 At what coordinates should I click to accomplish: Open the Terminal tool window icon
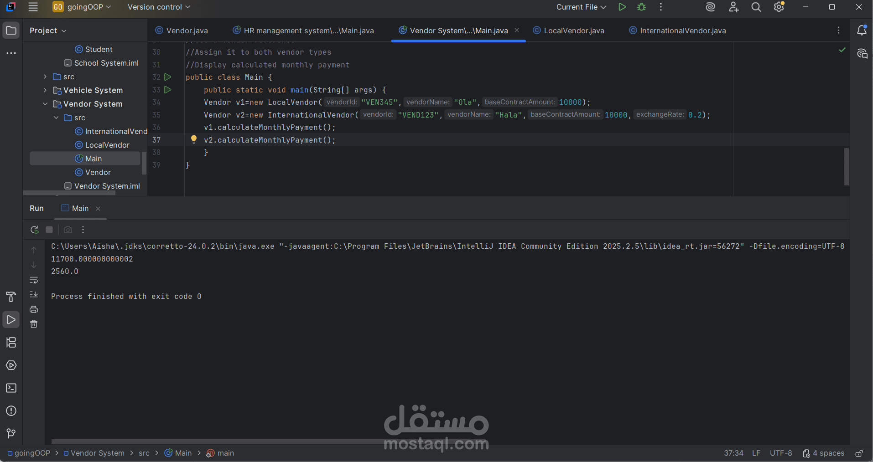point(11,388)
